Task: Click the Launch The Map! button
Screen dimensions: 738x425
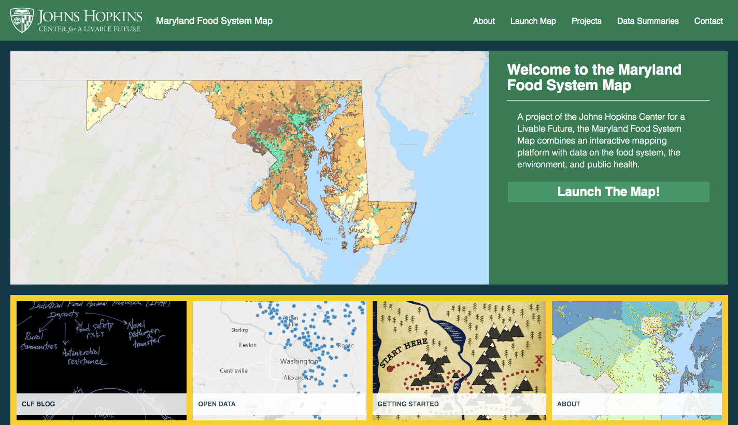Action: 608,192
